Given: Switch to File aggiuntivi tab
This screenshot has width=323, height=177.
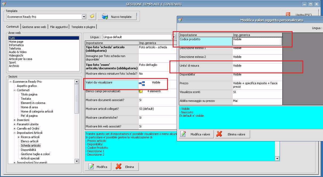Looking at the screenshot, I should 59,27.
